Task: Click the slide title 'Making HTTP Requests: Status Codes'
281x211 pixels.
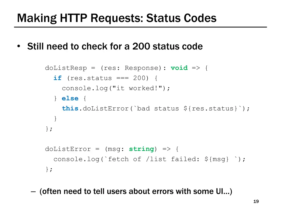Action: coord(116,18)
